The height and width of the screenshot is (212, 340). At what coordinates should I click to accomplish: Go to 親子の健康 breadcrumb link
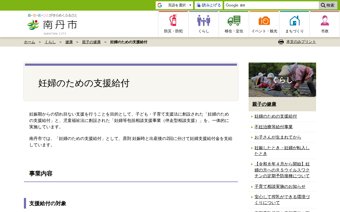point(91,42)
